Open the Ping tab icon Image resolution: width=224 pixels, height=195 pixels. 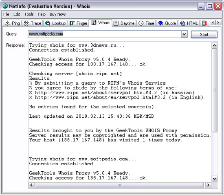[x=7, y=23]
